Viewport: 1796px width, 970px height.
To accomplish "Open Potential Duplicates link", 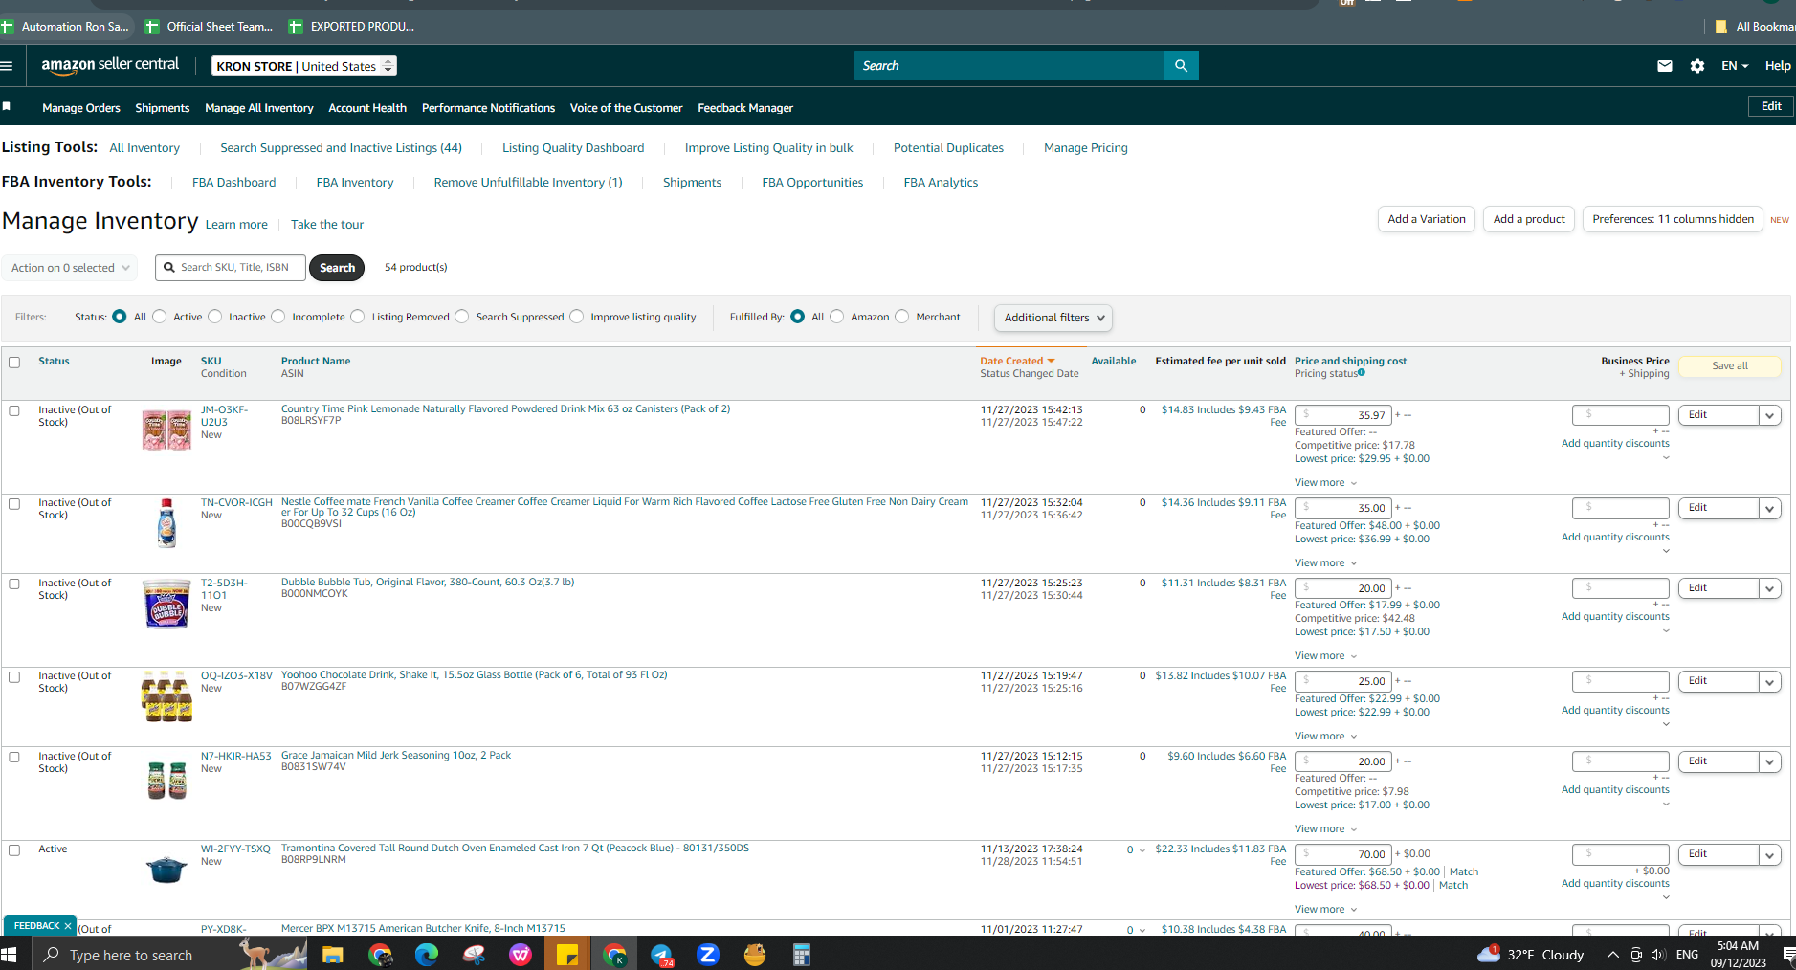I will click(x=948, y=148).
